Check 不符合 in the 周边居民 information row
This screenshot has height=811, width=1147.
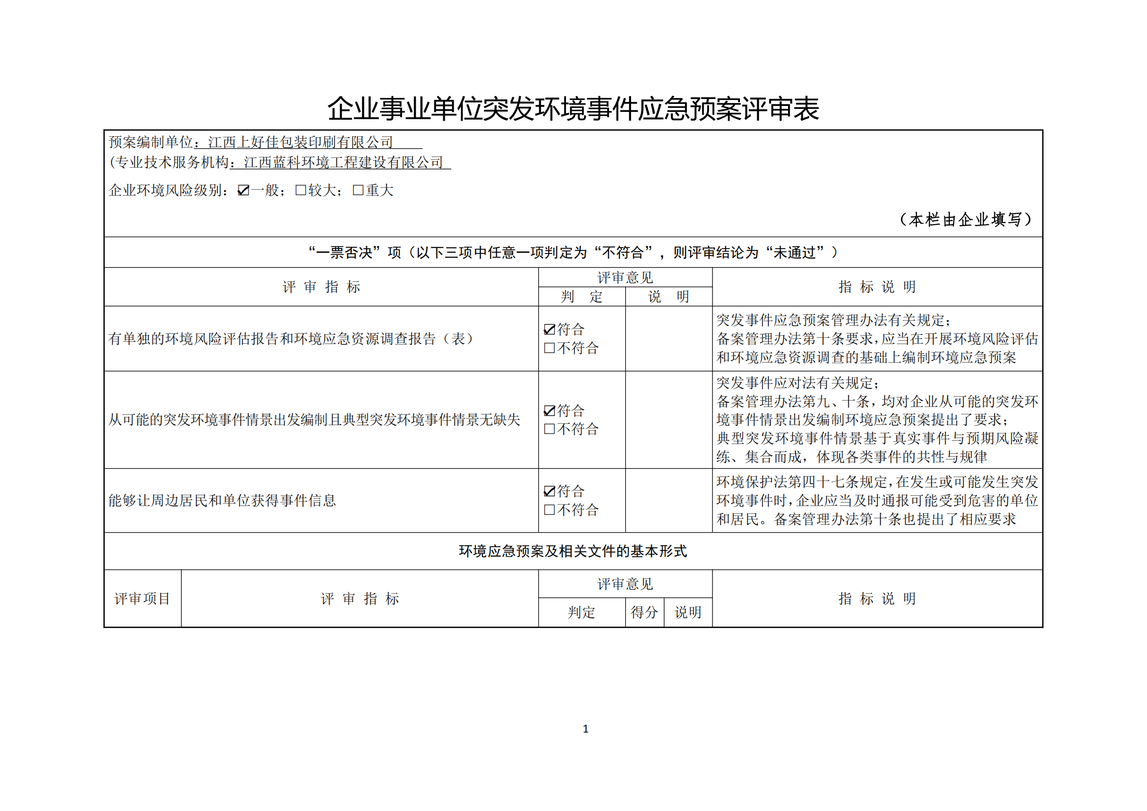pyautogui.click(x=550, y=510)
